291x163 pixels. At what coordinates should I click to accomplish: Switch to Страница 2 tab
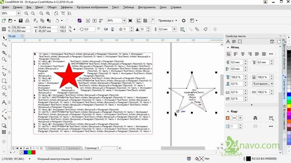(73, 148)
